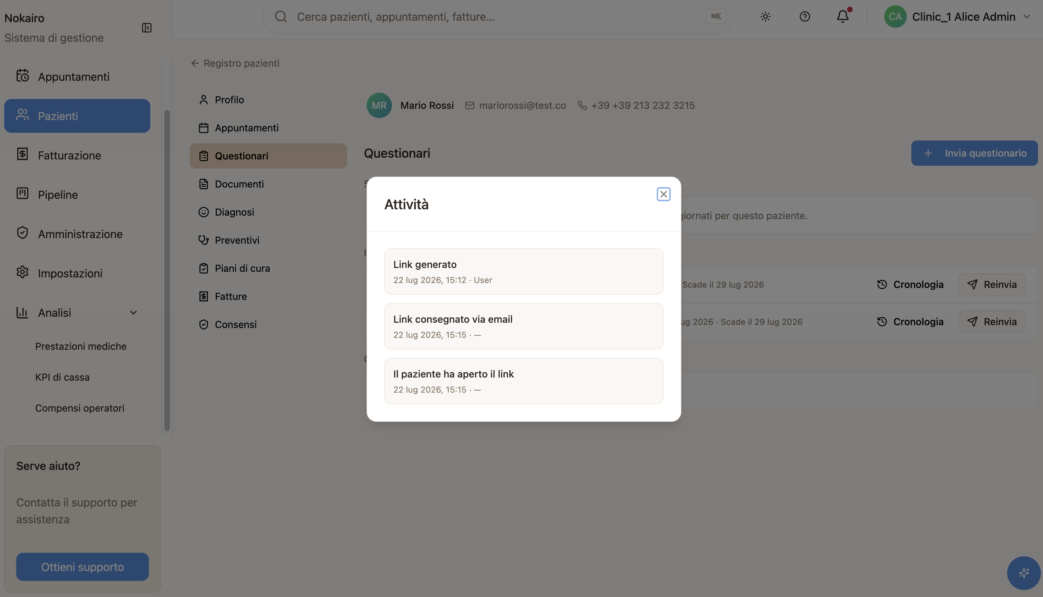The image size is (1043, 597).
Task: Collapse the Analisi menu chevron
Action: coord(133,313)
